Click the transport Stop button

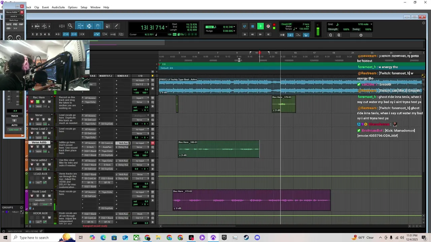pyautogui.click(x=253, y=26)
